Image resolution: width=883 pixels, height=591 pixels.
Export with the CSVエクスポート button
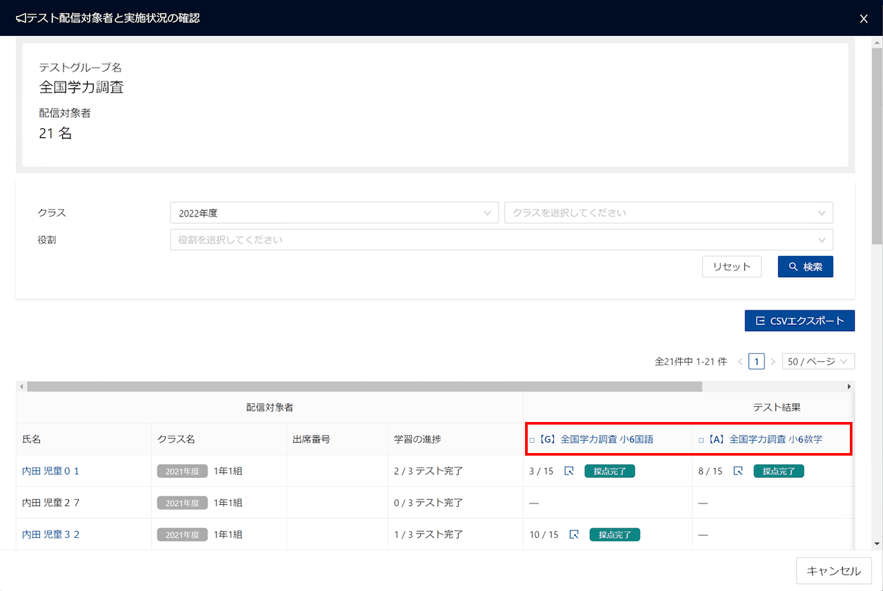(x=800, y=321)
